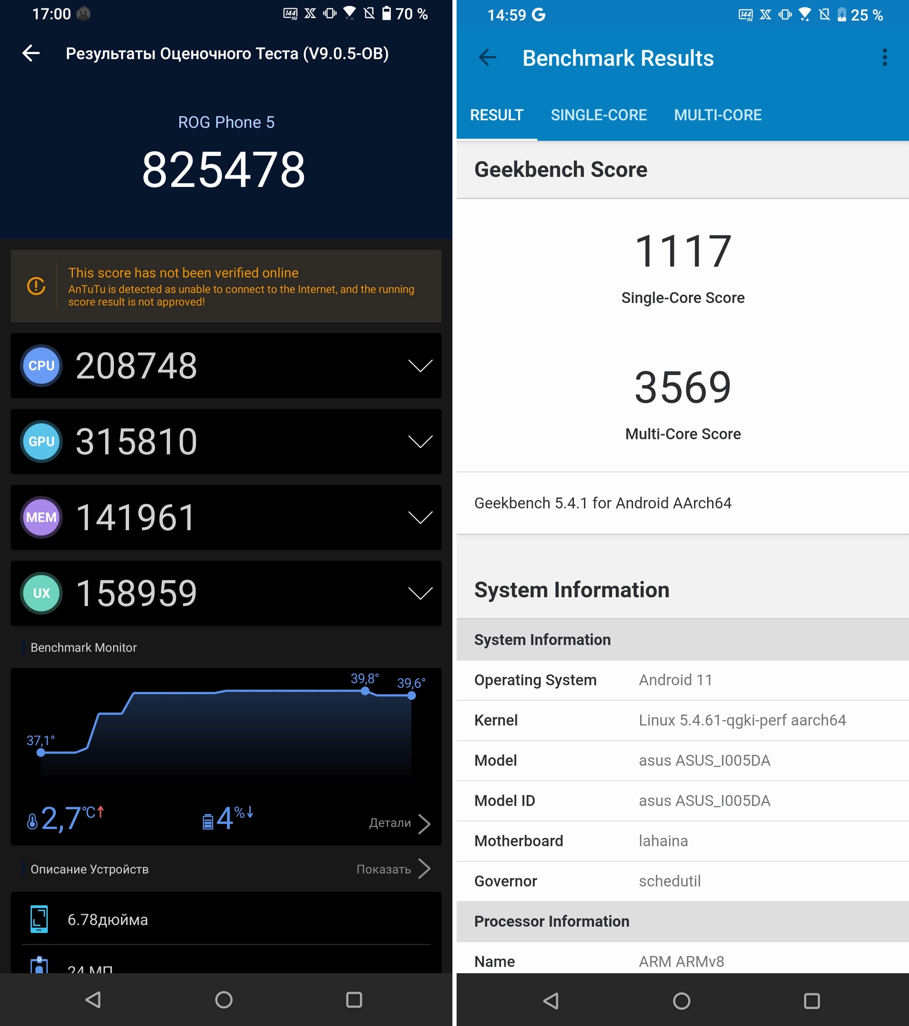Tap the 2,7°C temperature rise value
The height and width of the screenshot is (1026, 909).
coord(65,818)
